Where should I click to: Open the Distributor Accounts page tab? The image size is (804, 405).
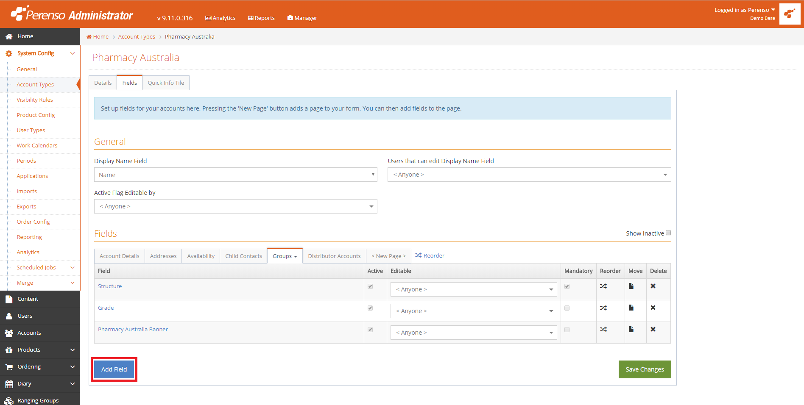pyautogui.click(x=334, y=256)
